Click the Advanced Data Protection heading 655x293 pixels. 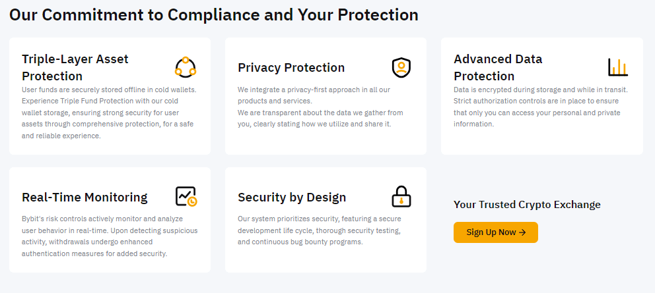(x=498, y=67)
